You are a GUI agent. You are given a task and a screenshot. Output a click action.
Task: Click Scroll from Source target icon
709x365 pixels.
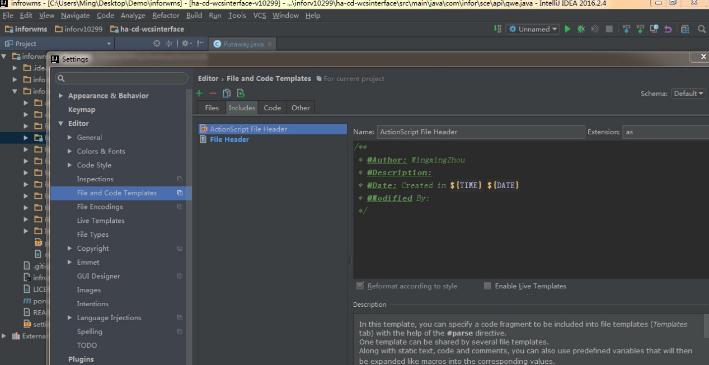tap(157, 44)
